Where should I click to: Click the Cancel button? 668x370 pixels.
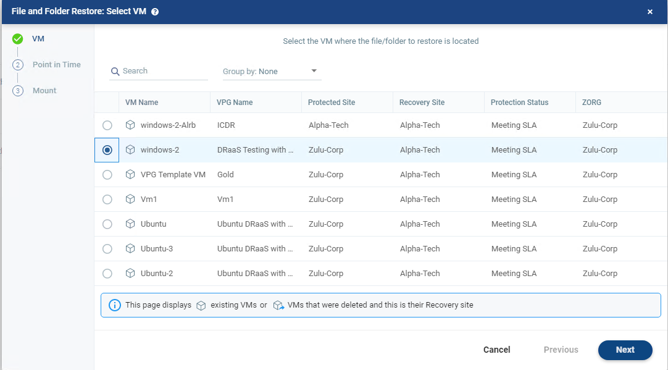[496, 350]
